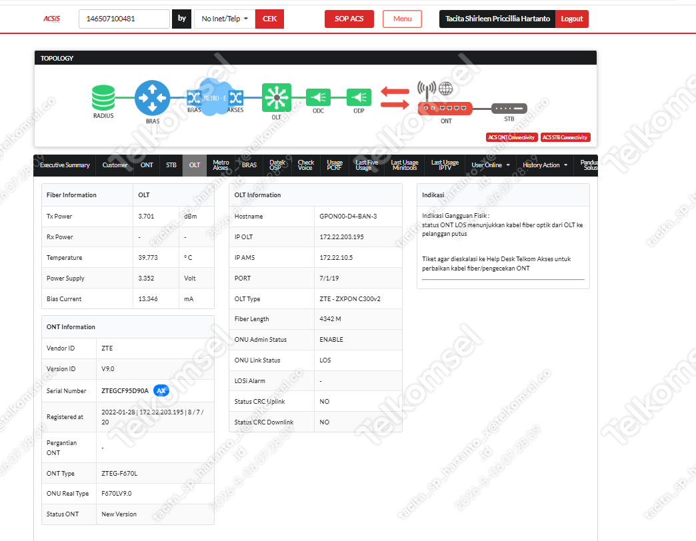Open the No Inet/Telp dropdown
Image resolution: width=696 pixels, height=541 pixels.
225,19
